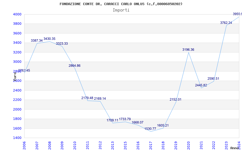Image resolution: width=242 pixels, height=151 pixels.
Task: Click the x-axis year 2006
Action: (x=24, y=146)
